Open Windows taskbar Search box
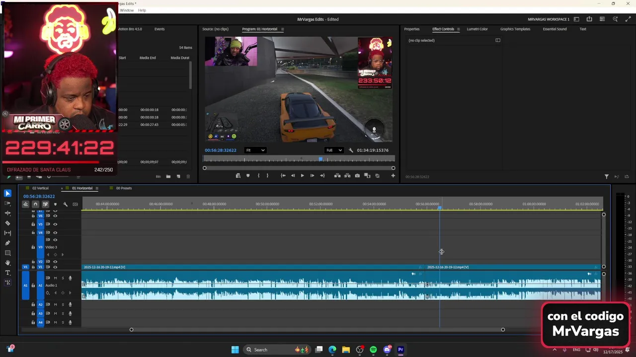Viewport: 636px width, 357px height. (277, 350)
